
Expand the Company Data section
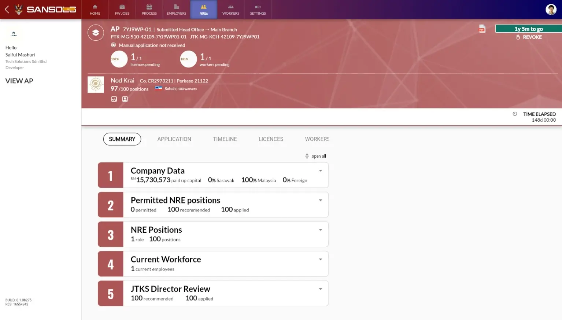click(x=321, y=171)
